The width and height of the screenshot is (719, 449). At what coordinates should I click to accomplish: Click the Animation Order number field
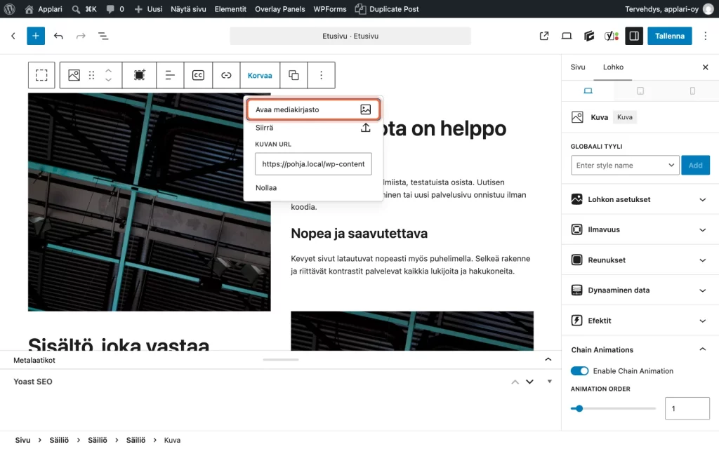click(x=687, y=408)
